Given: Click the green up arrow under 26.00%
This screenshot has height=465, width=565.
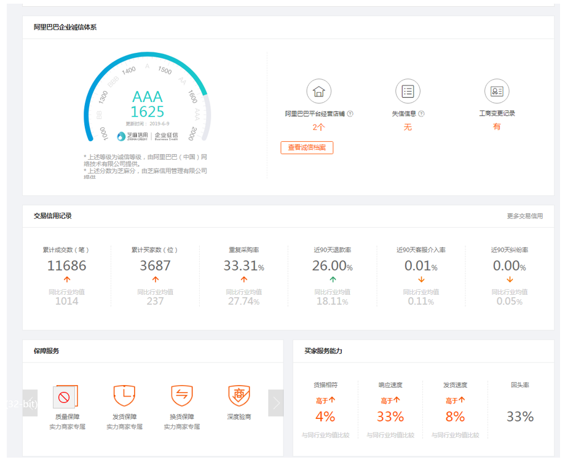Looking at the screenshot, I should tap(333, 279).
